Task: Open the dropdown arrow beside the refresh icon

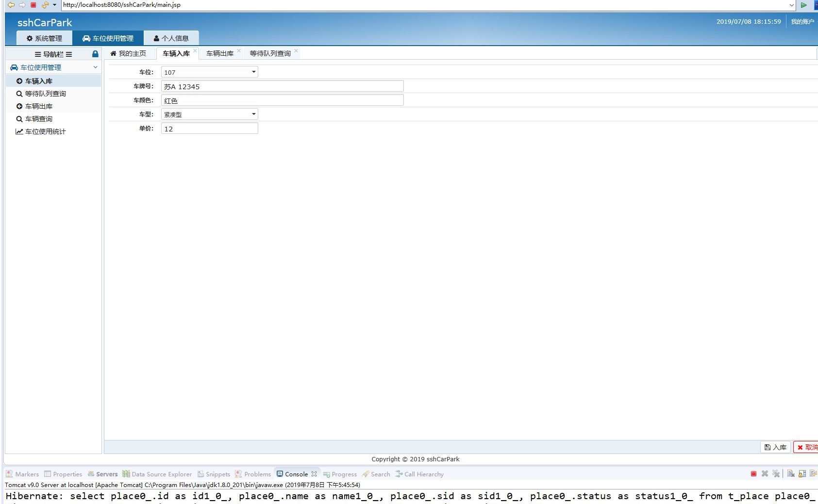Action: click(x=54, y=5)
